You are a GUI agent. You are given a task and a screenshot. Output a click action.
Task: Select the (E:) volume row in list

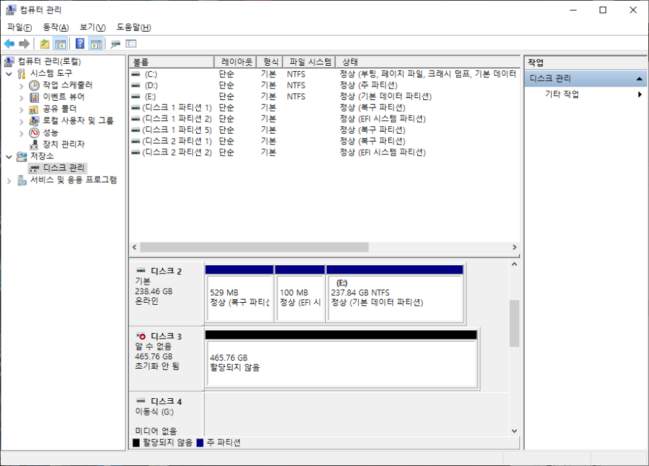324,97
